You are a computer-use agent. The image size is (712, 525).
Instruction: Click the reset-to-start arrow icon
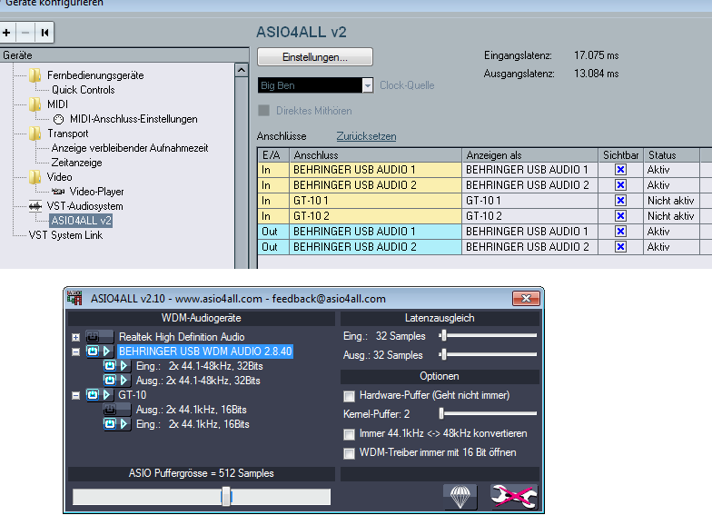tap(44, 33)
